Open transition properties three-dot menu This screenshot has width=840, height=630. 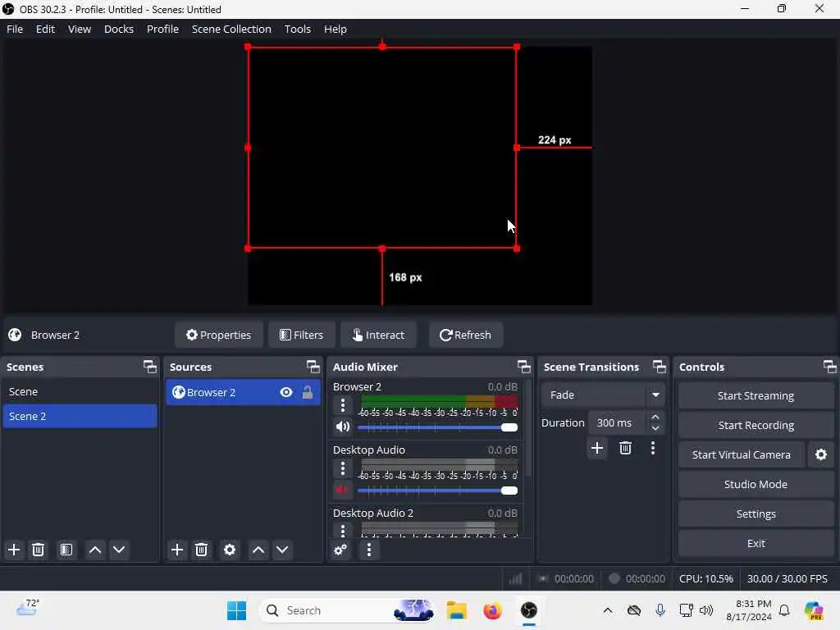(652, 448)
